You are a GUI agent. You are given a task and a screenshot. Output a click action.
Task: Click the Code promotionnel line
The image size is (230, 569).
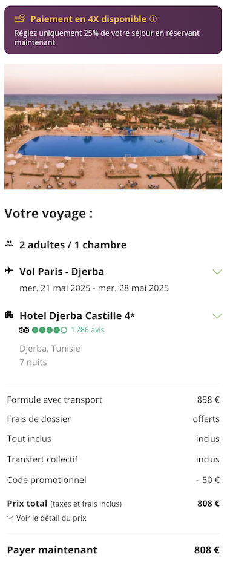pos(113,480)
